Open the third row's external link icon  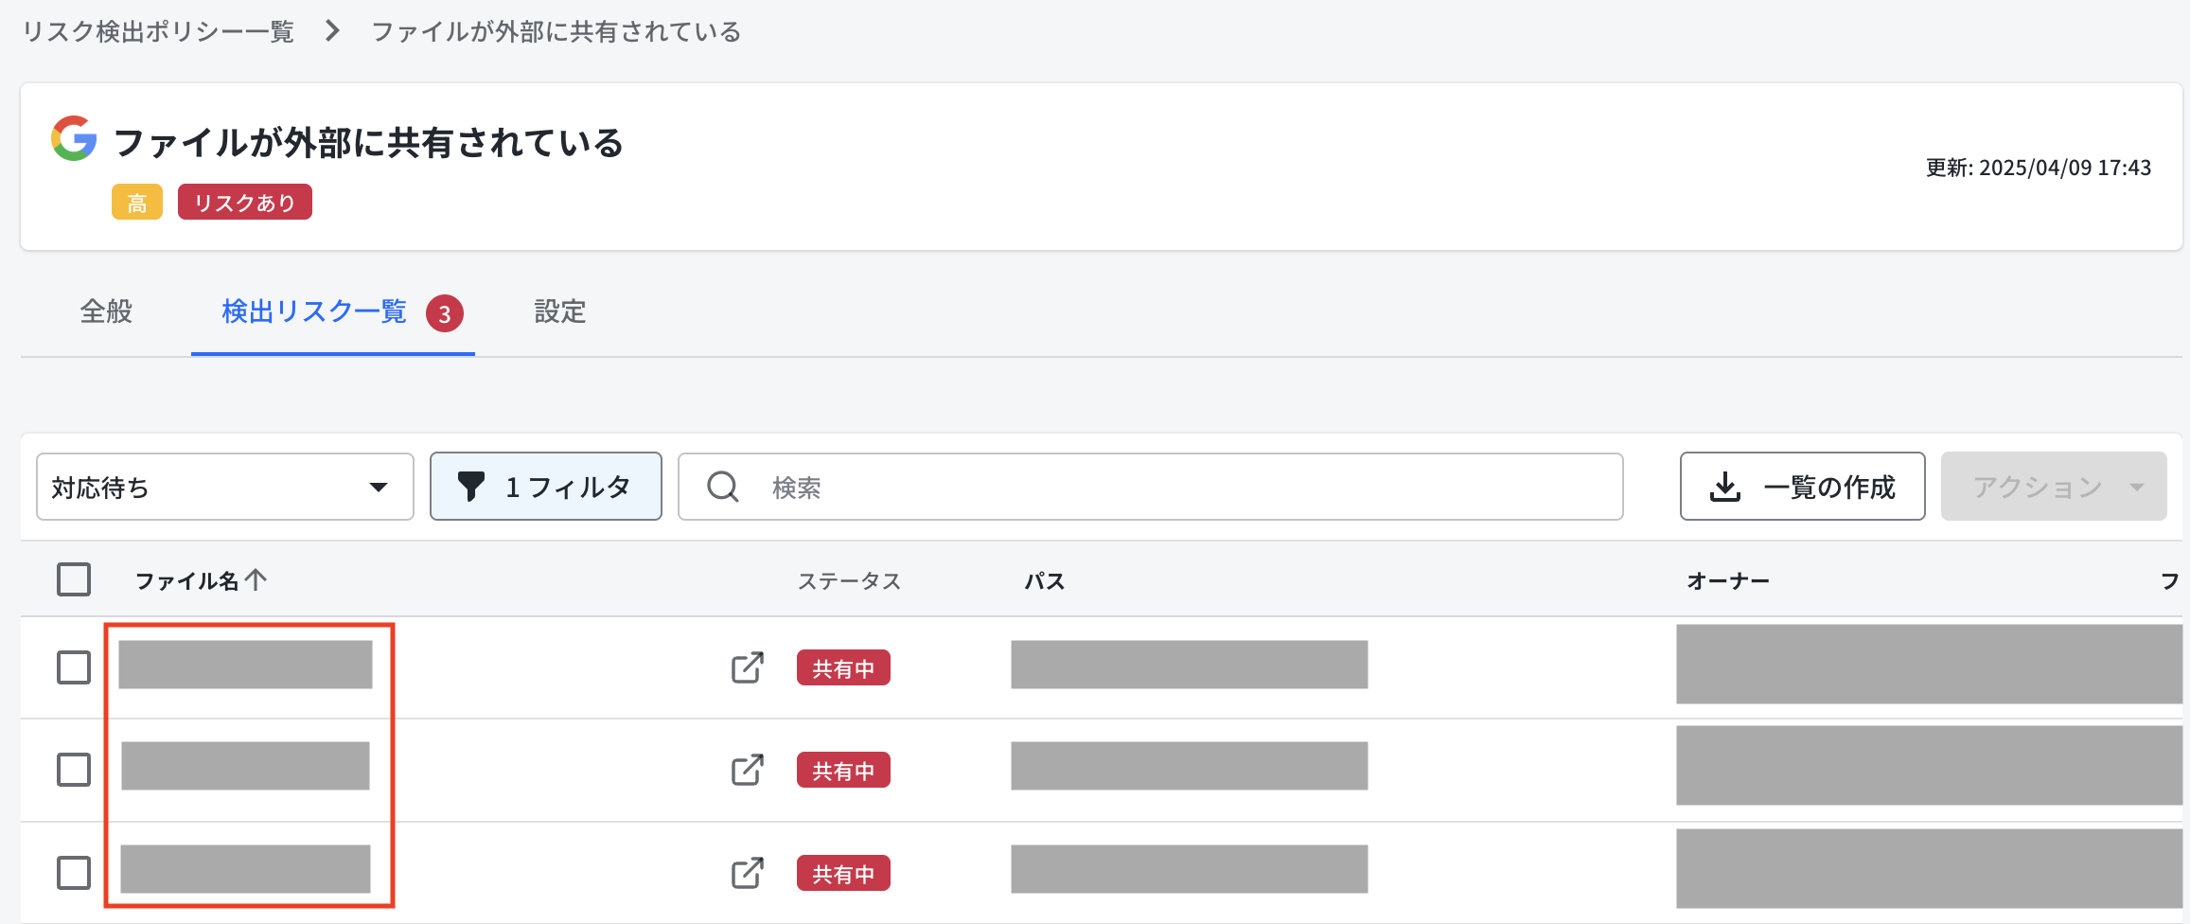click(747, 873)
